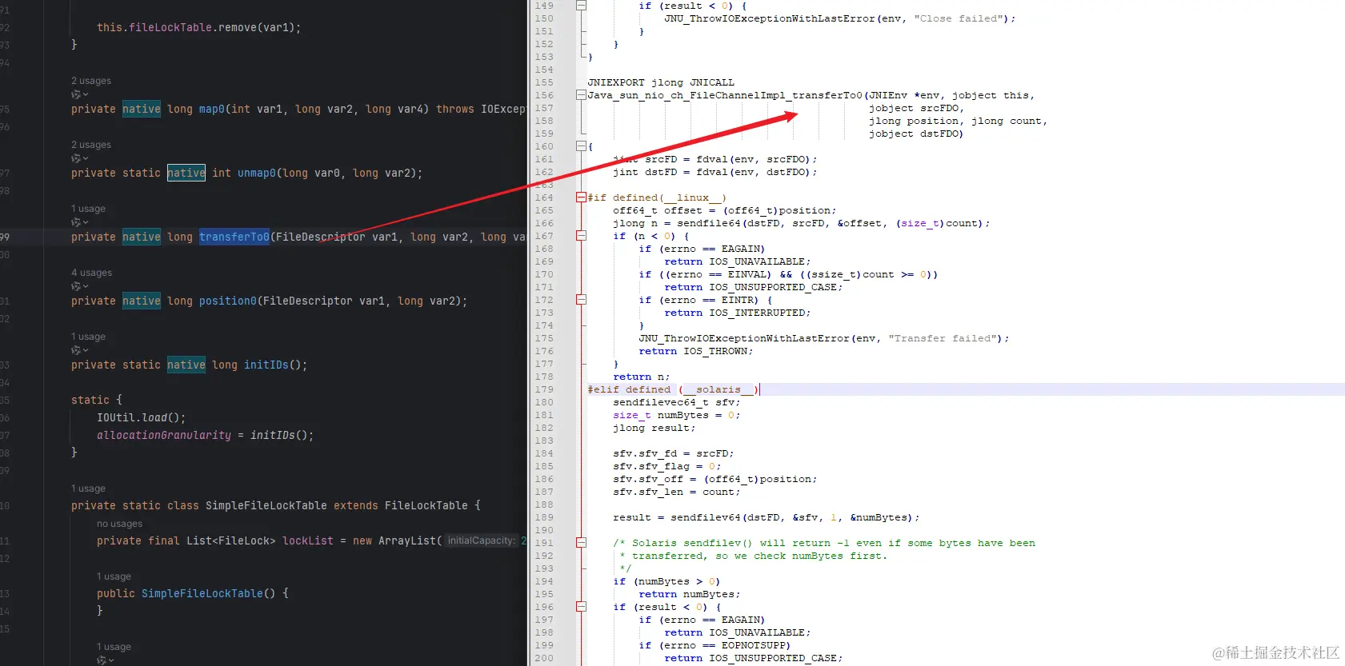
Task: Open '1 usage' hint above SimpleFileLockTable class declaration
Action: click(x=88, y=489)
